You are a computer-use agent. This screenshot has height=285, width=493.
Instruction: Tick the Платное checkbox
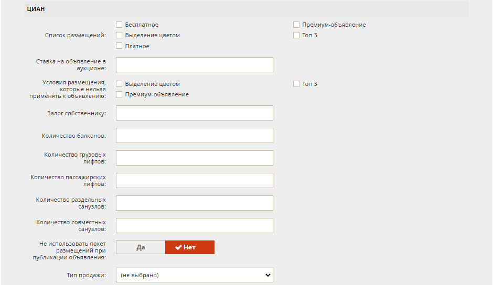pyautogui.click(x=119, y=46)
